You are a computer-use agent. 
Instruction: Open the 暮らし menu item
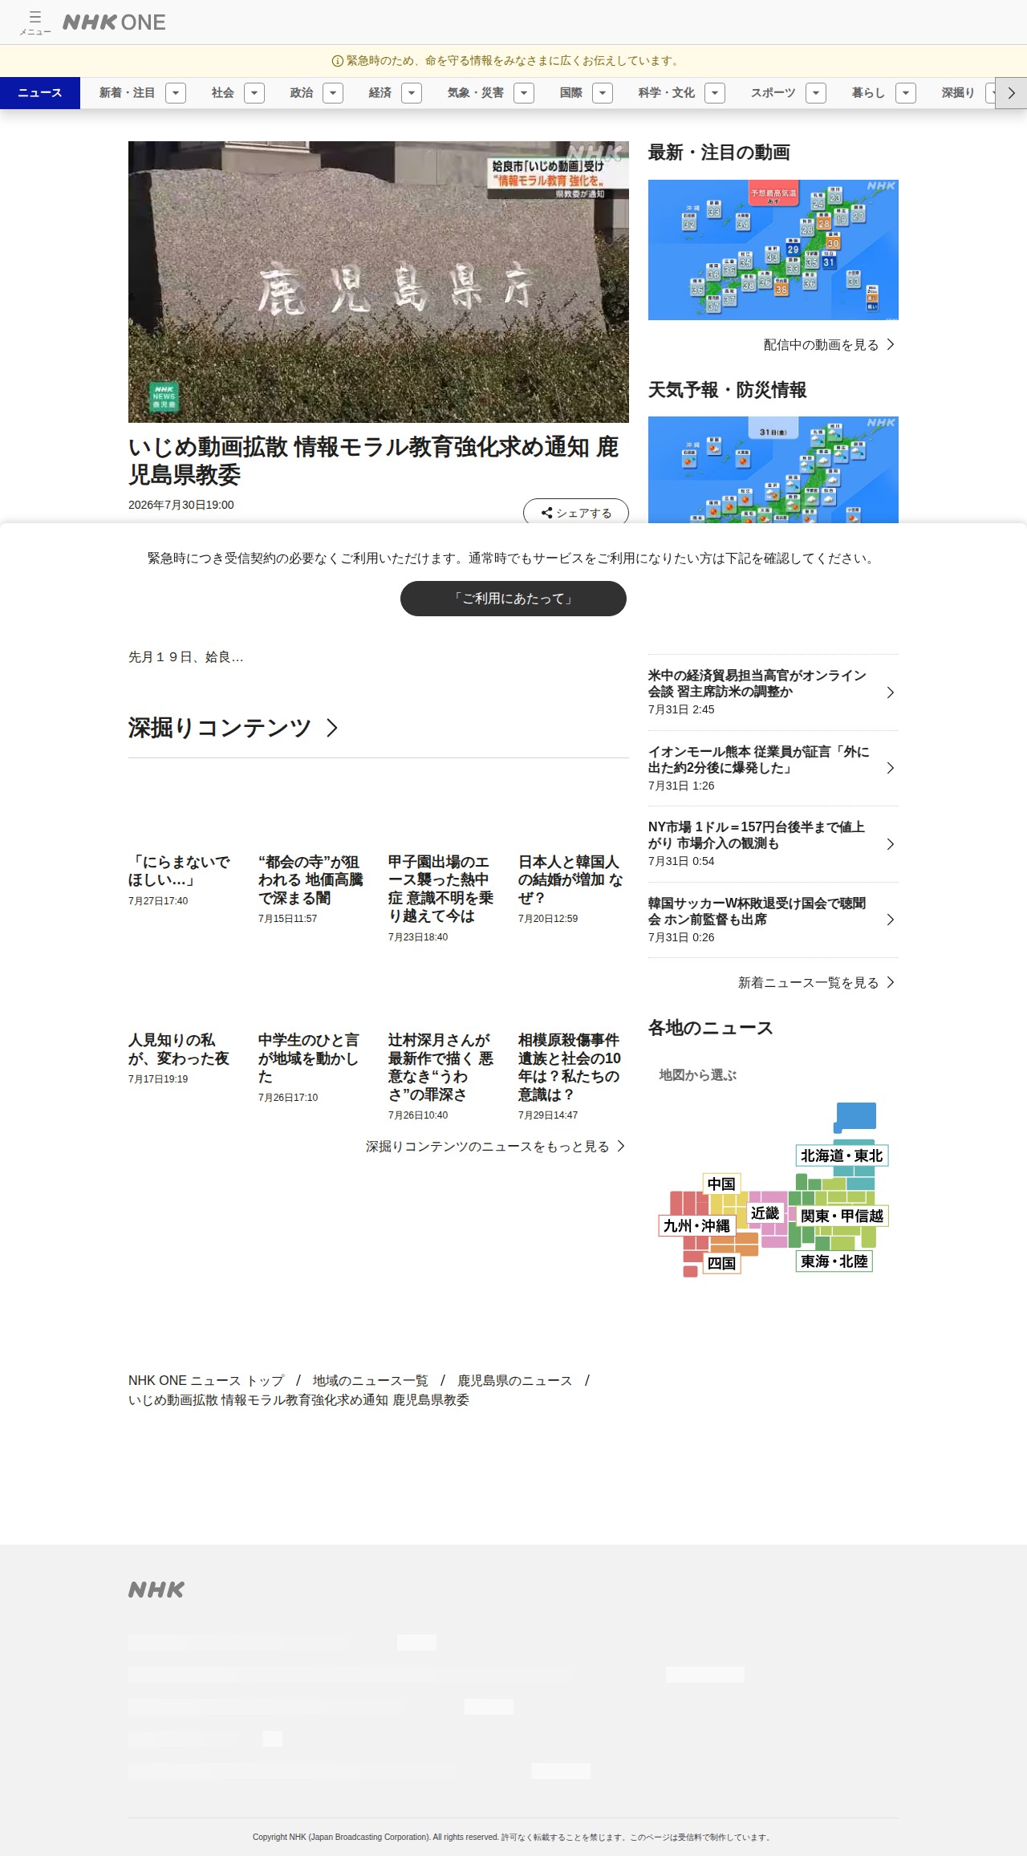pyautogui.click(x=869, y=93)
